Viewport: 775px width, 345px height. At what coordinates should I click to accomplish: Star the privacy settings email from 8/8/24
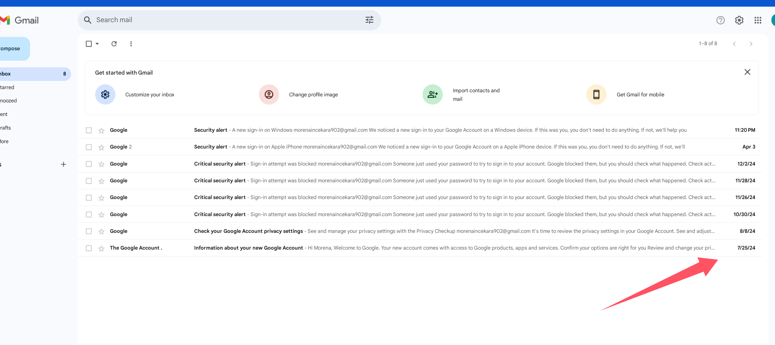[101, 232]
